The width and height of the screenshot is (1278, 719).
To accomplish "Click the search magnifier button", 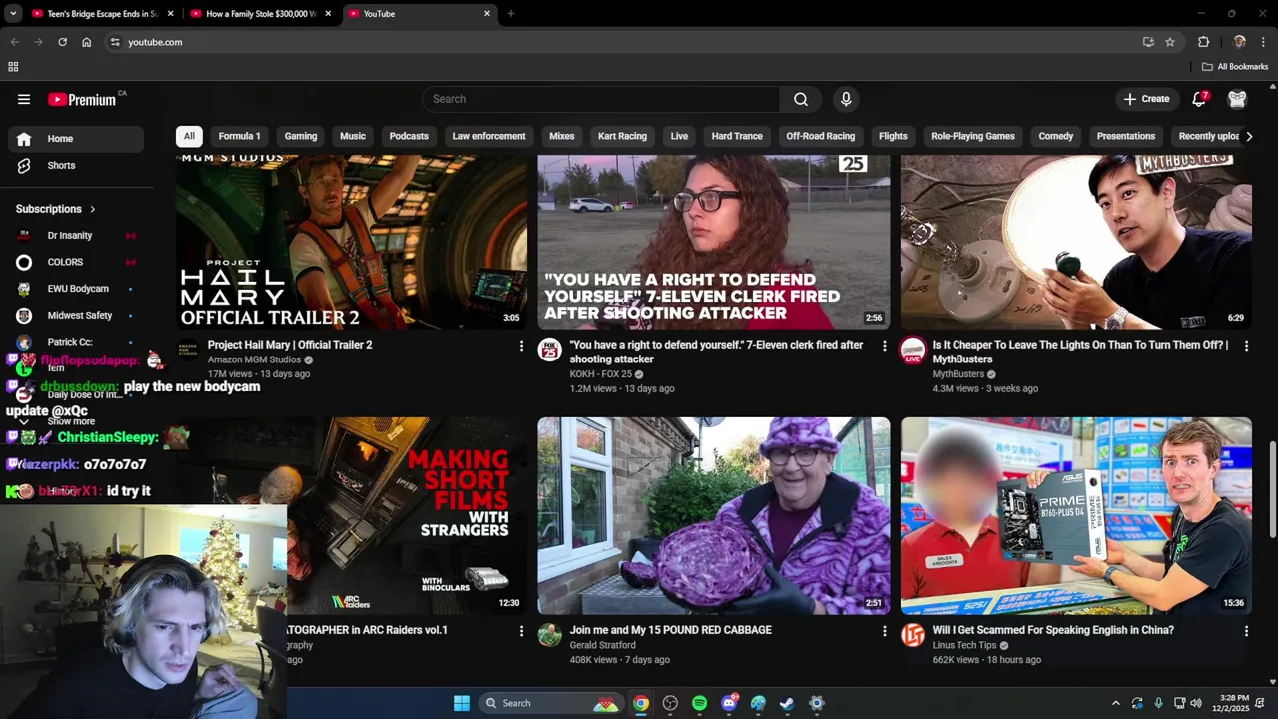I will point(801,99).
